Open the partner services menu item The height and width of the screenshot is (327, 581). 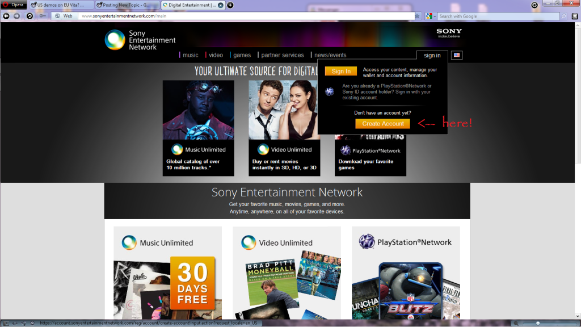(283, 55)
